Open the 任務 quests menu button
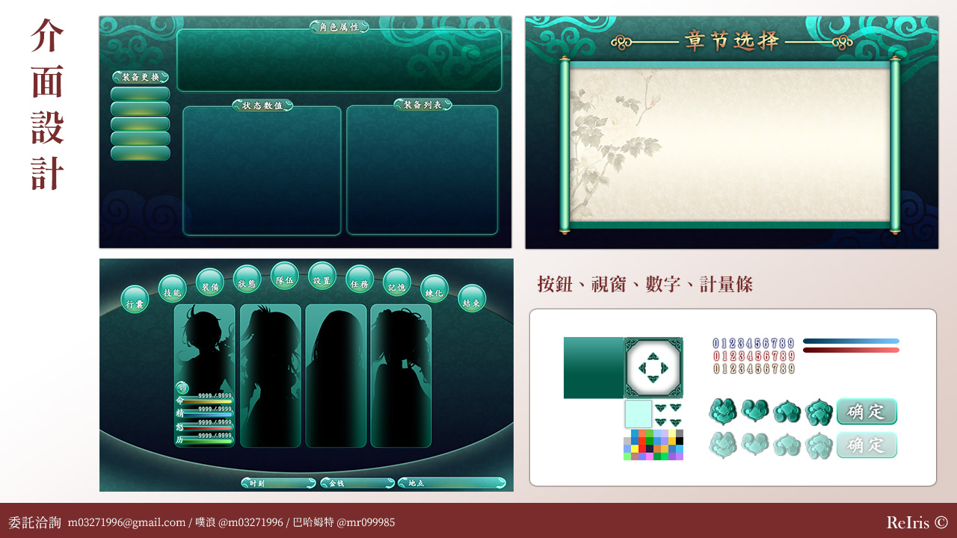957x538 pixels. click(360, 279)
